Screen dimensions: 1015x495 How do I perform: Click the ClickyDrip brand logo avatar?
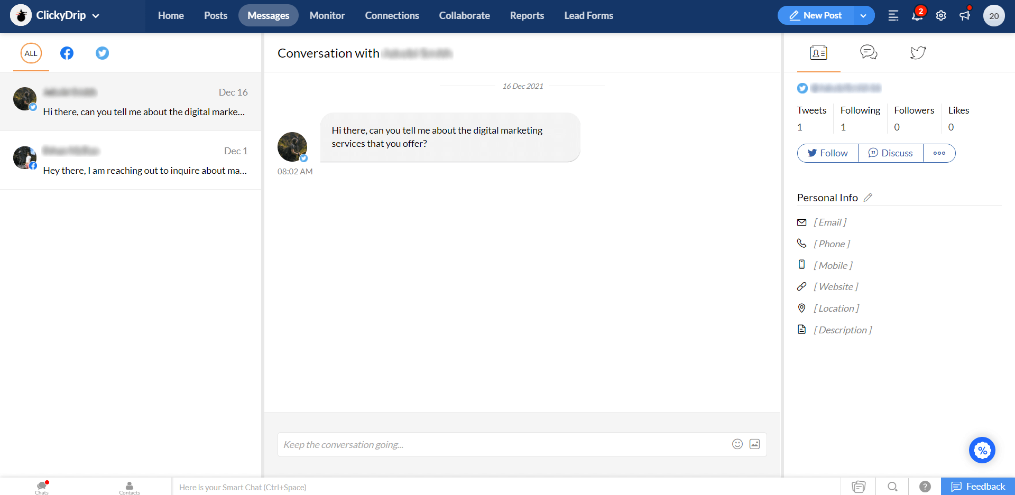click(21, 16)
